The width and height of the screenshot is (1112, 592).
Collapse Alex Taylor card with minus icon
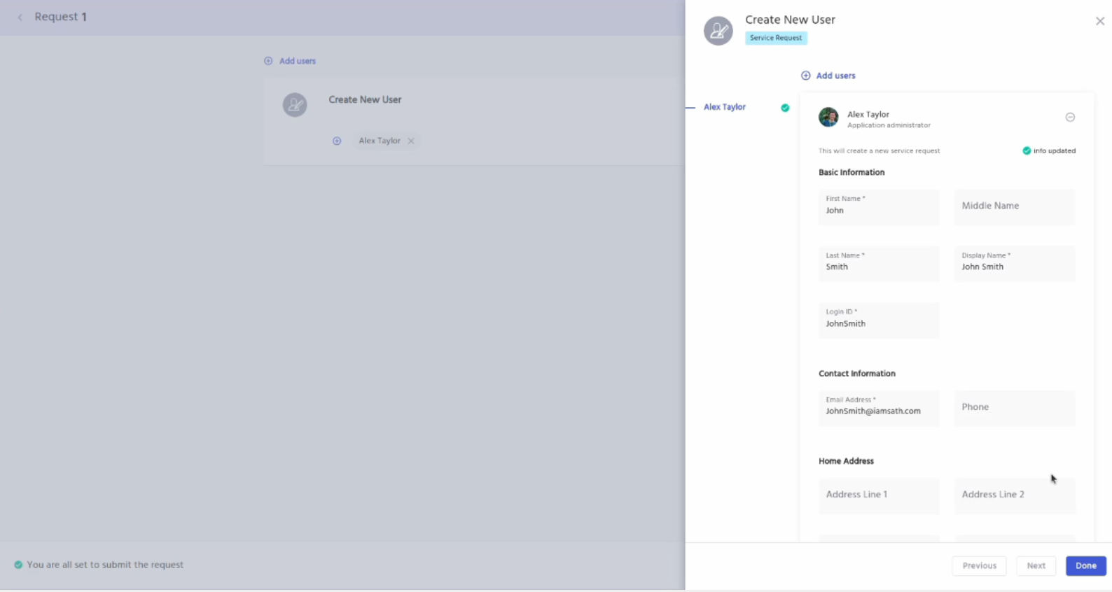point(1070,118)
